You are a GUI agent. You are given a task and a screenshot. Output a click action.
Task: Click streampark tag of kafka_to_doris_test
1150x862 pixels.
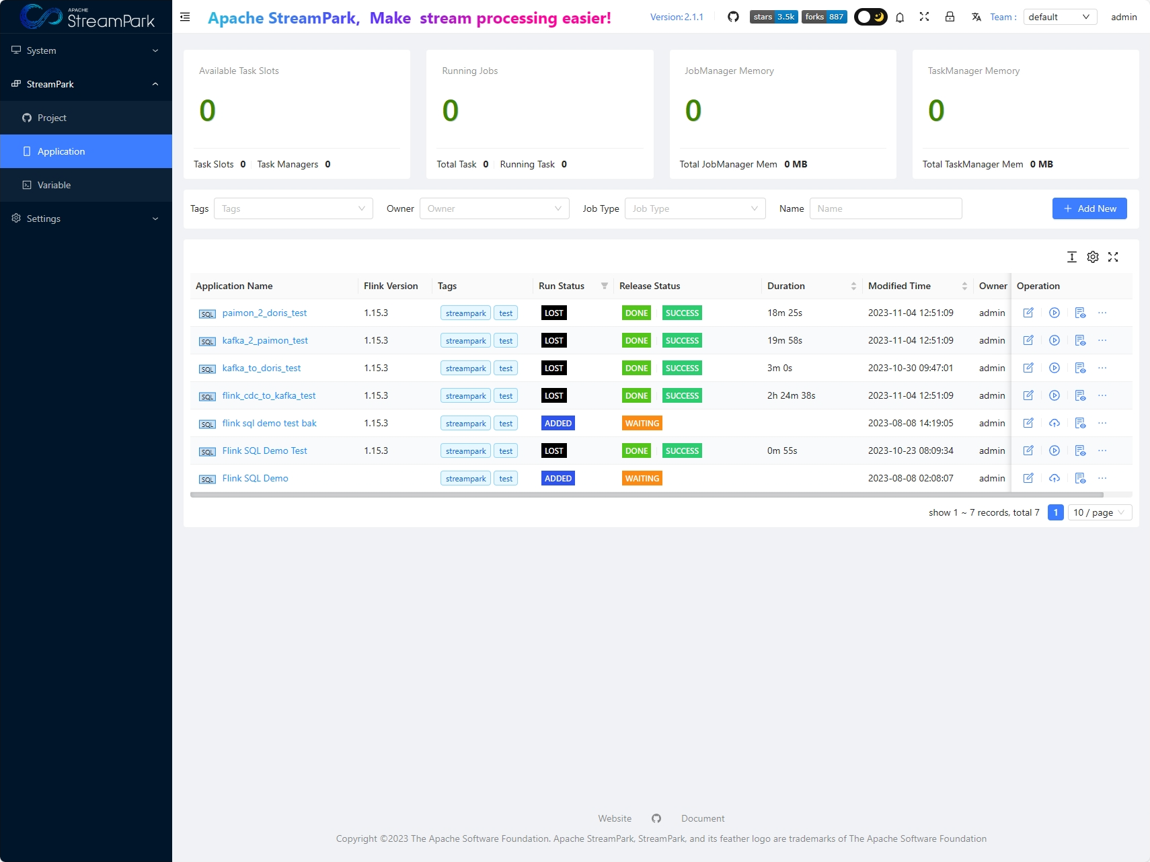(465, 368)
